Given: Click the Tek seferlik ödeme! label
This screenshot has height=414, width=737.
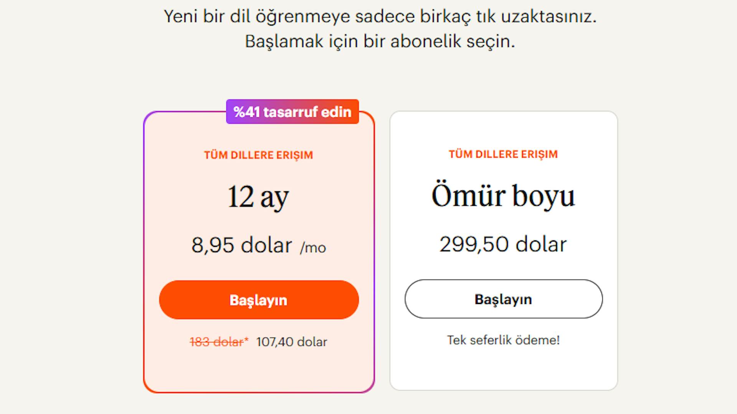Looking at the screenshot, I should coord(503,340).
